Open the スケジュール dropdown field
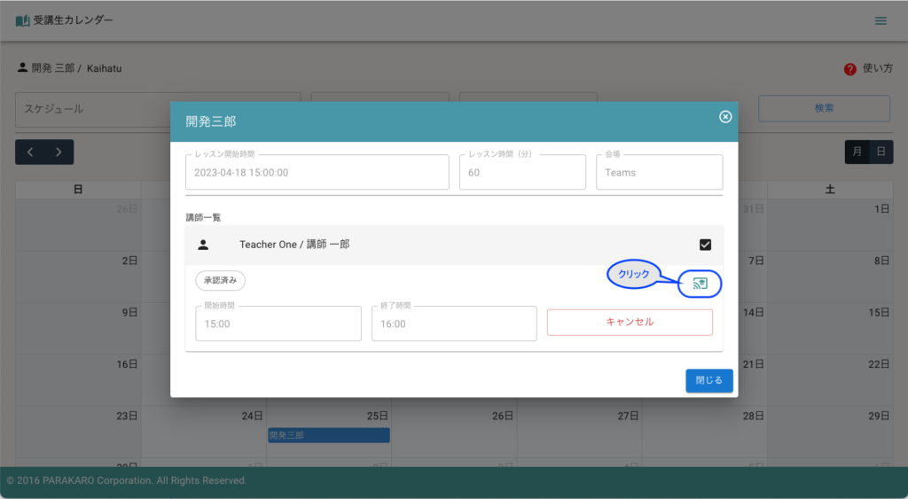The width and height of the screenshot is (908, 499). (158, 108)
